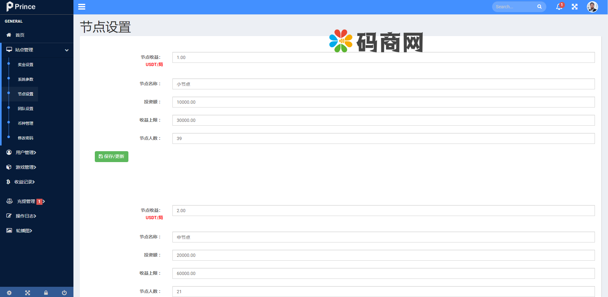The height and width of the screenshot is (297, 608).
Task: Expand the 用户管理 menu
Action: pos(26,152)
